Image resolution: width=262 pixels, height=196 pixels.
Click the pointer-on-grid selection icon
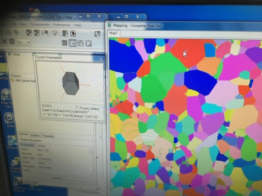coord(55,33)
